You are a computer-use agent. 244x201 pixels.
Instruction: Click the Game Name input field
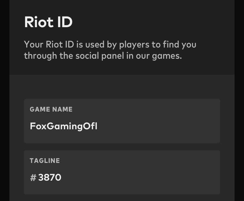coord(122,121)
